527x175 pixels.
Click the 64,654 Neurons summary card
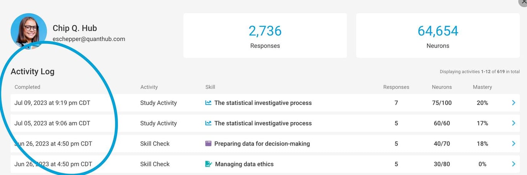[438, 36]
